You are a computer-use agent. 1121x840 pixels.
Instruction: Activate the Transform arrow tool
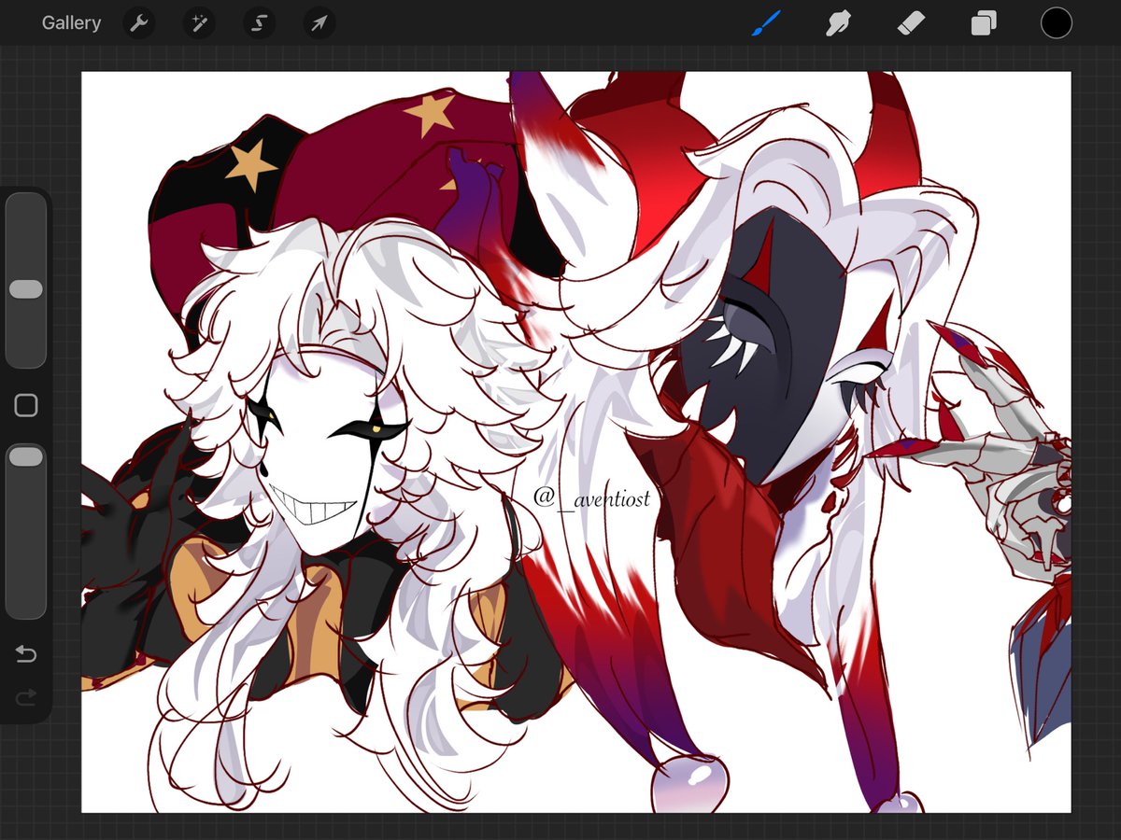319,23
